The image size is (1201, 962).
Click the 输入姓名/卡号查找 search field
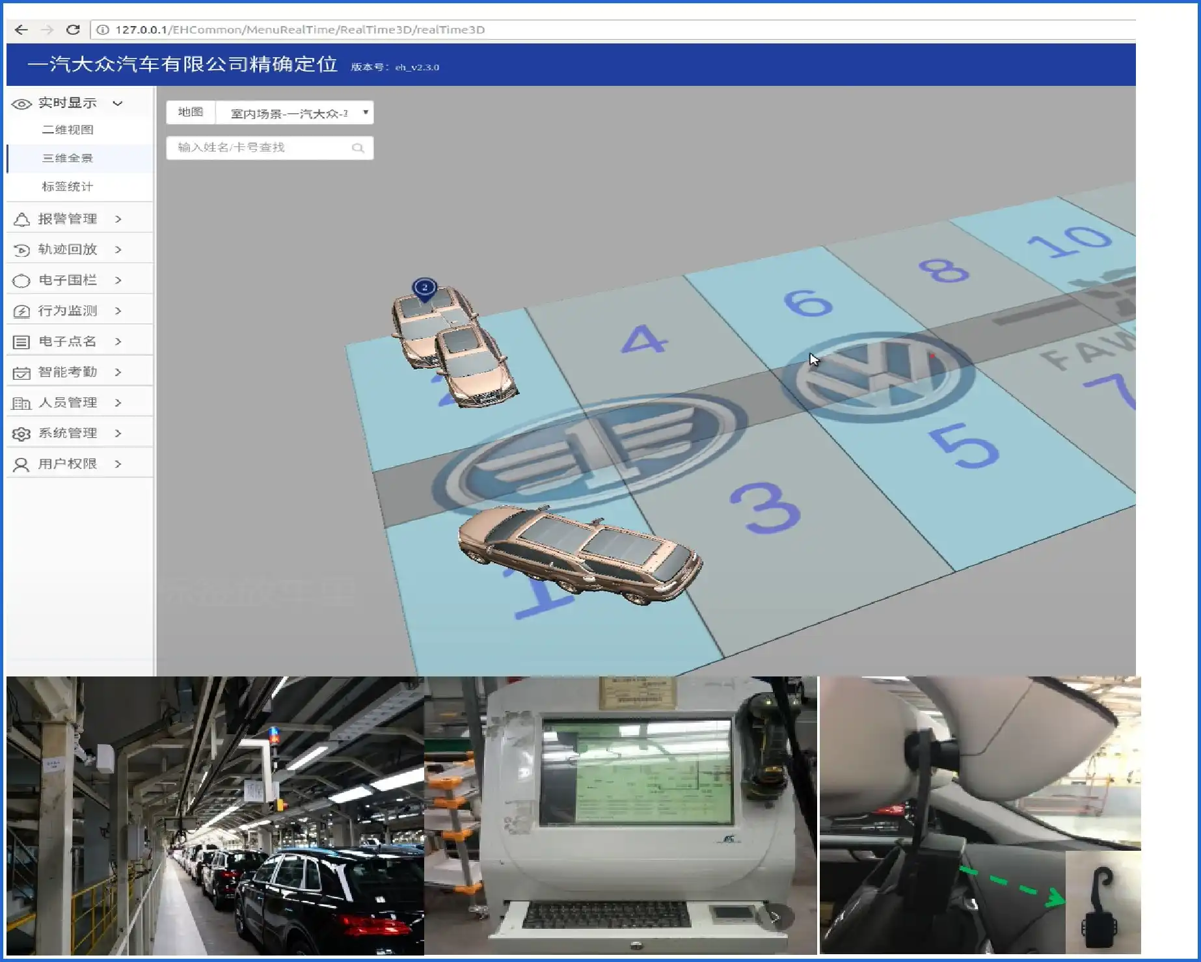coord(269,148)
